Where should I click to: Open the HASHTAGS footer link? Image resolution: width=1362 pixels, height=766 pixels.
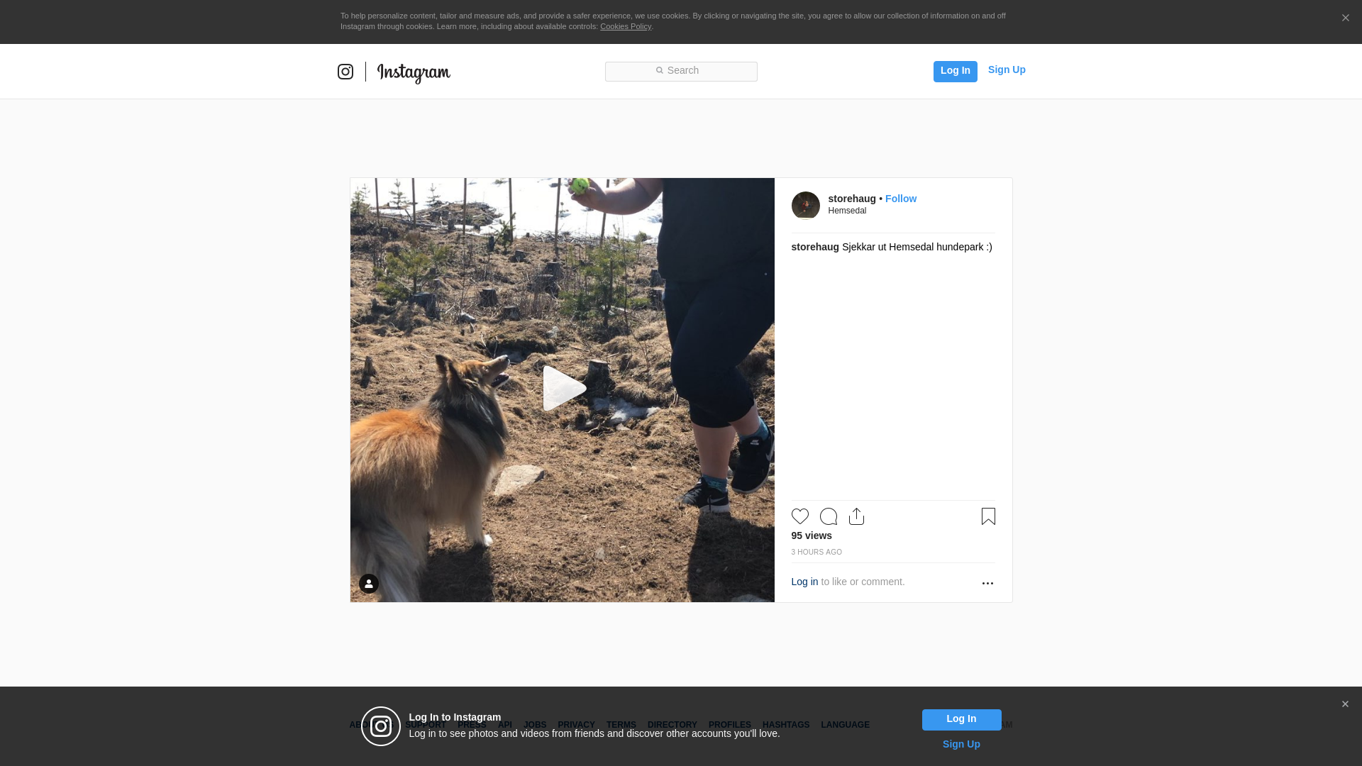tap(785, 725)
